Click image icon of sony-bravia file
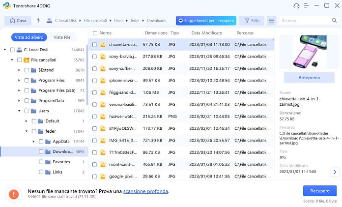 103,57
